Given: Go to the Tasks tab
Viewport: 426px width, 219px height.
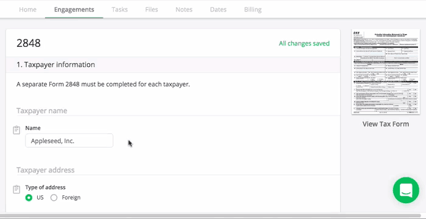Looking at the screenshot, I should tap(119, 10).
